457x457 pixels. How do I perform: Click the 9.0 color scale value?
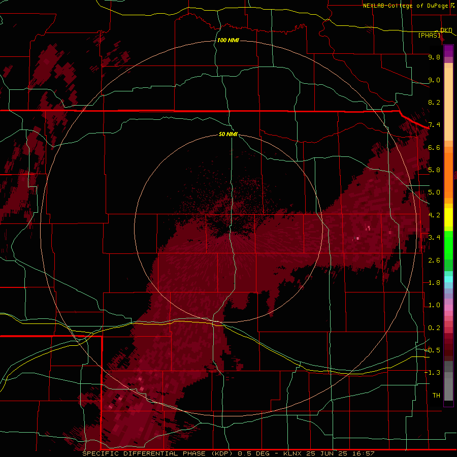pyautogui.click(x=434, y=80)
